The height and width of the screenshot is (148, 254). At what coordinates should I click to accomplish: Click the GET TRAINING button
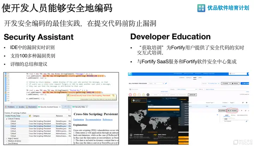pyautogui.click(x=232, y=110)
